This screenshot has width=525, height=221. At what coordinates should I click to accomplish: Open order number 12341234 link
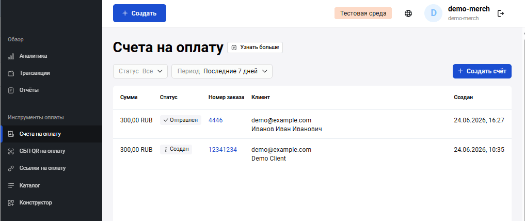pyautogui.click(x=222, y=150)
